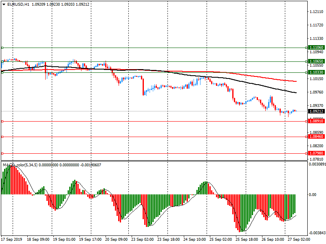Click the 1.08590 price scale label
Viewport: 326px width, 244px height.
317,133
